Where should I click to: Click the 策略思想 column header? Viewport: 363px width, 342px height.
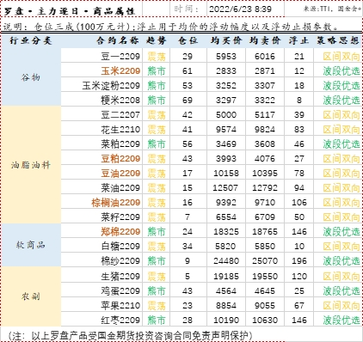click(x=338, y=40)
